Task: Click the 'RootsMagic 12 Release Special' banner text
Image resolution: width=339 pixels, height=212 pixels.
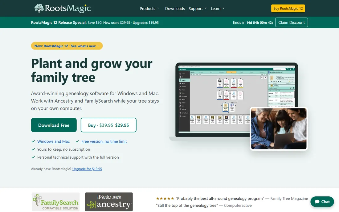Action: click(59, 22)
